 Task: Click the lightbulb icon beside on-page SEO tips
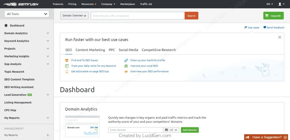pos(67,72)
